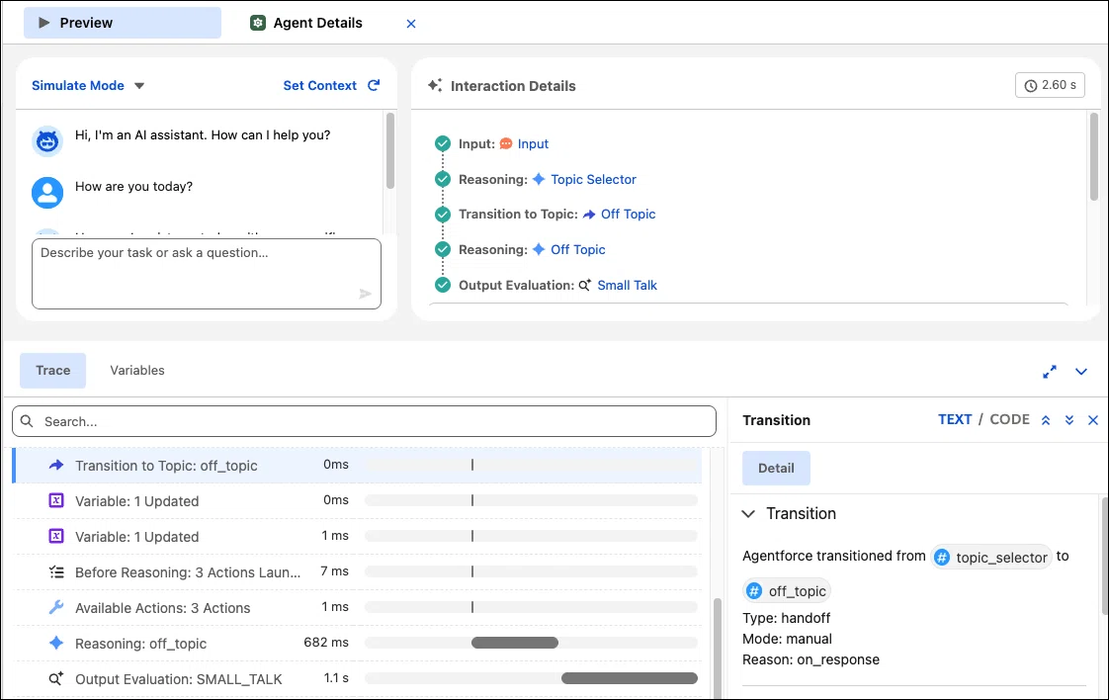1109x700 pixels.
Task: Collapse the bottom trace panel chevron
Action: (1081, 372)
